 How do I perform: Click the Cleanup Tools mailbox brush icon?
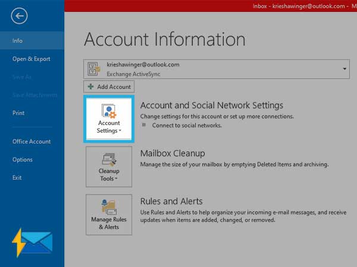coord(109,160)
